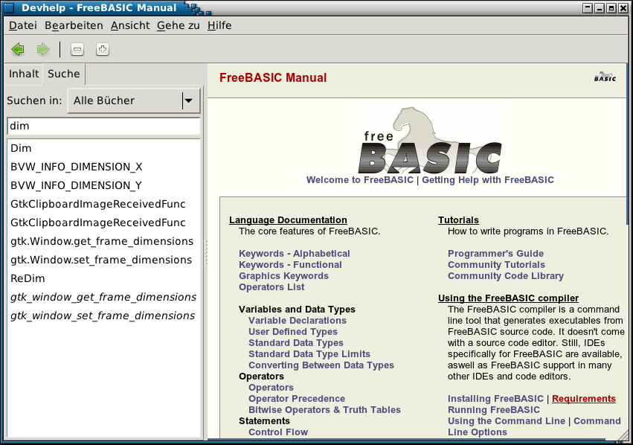Go forward with the green right arrow
Screen dimensions: 633x445
(x=43, y=49)
